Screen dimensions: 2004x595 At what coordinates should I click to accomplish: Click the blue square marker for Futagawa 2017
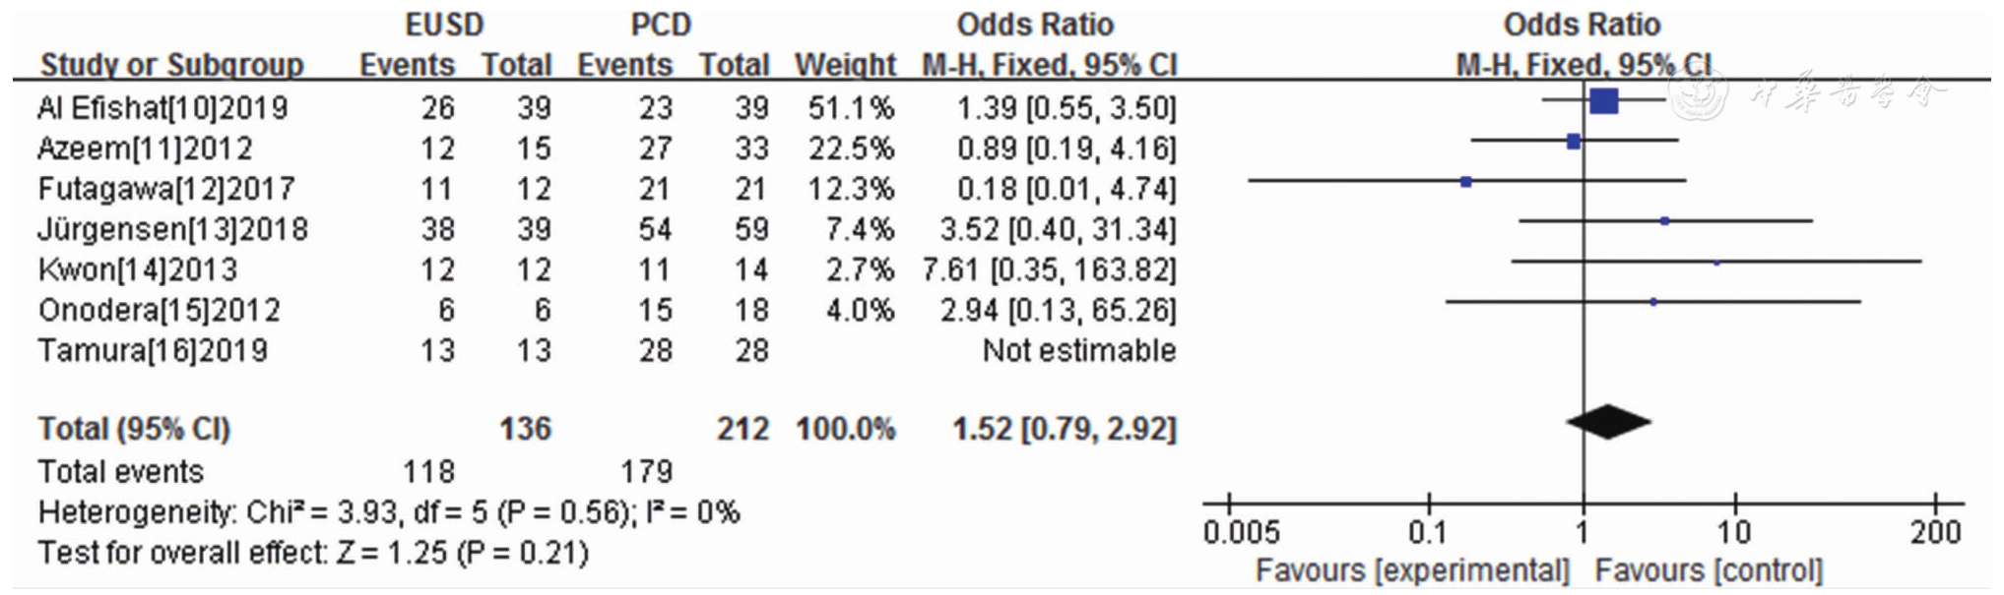1466,182
